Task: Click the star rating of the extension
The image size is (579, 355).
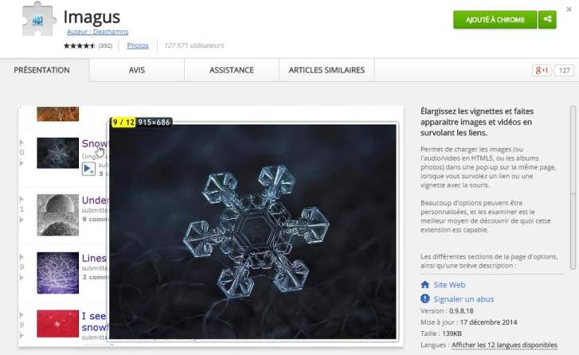Action: 80,45
